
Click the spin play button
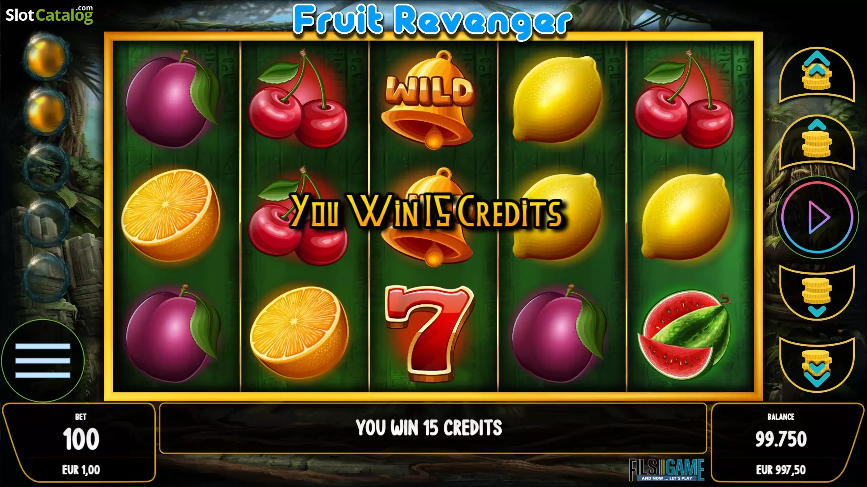coord(817,217)
